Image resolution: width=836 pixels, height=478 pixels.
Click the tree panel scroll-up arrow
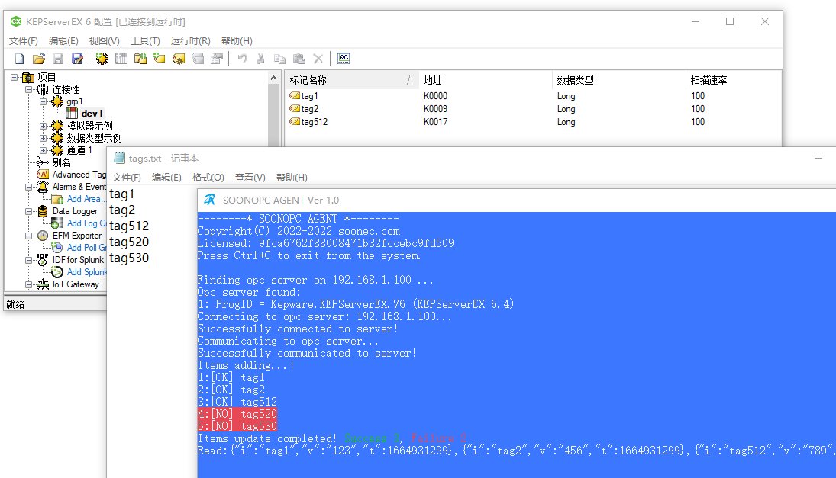coord(273,79)
